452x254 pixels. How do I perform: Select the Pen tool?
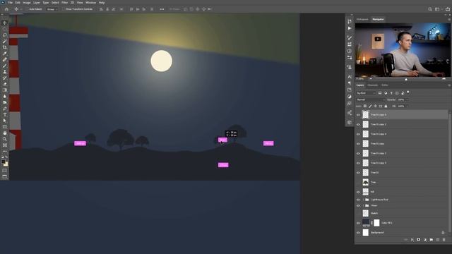[5, 109]
